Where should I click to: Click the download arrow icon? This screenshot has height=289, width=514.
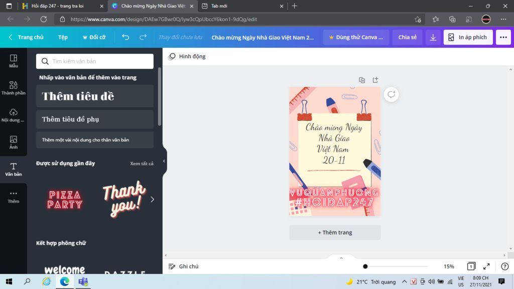click(x=433, y=37)
